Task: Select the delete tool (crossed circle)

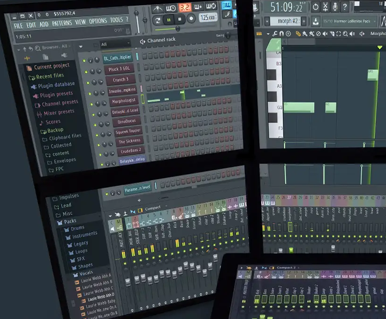Action: [318, 34]
